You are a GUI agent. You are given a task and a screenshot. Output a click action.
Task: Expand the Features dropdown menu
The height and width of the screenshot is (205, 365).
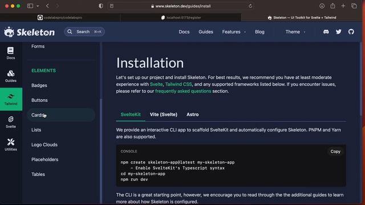pyautogui.click(x=234, y=32)
